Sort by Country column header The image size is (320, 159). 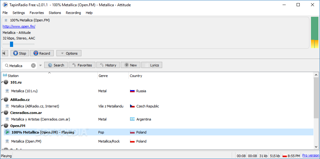[221, 76]
